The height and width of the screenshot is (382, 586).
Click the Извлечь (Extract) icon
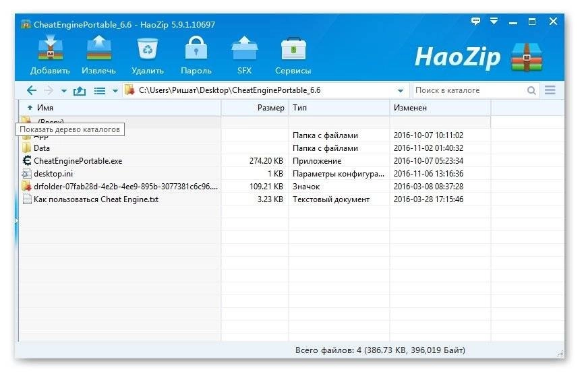(98, 49)
